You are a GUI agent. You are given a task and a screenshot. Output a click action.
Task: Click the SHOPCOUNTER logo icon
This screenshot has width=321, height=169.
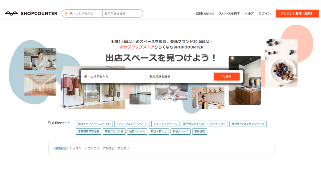tap(11, 13)
